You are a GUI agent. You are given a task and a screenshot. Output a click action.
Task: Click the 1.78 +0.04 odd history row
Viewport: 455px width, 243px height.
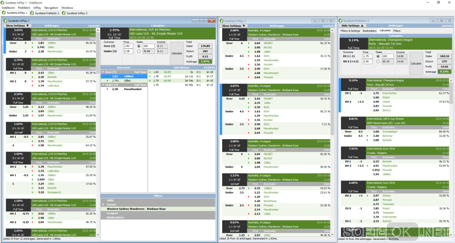[182, 76]
